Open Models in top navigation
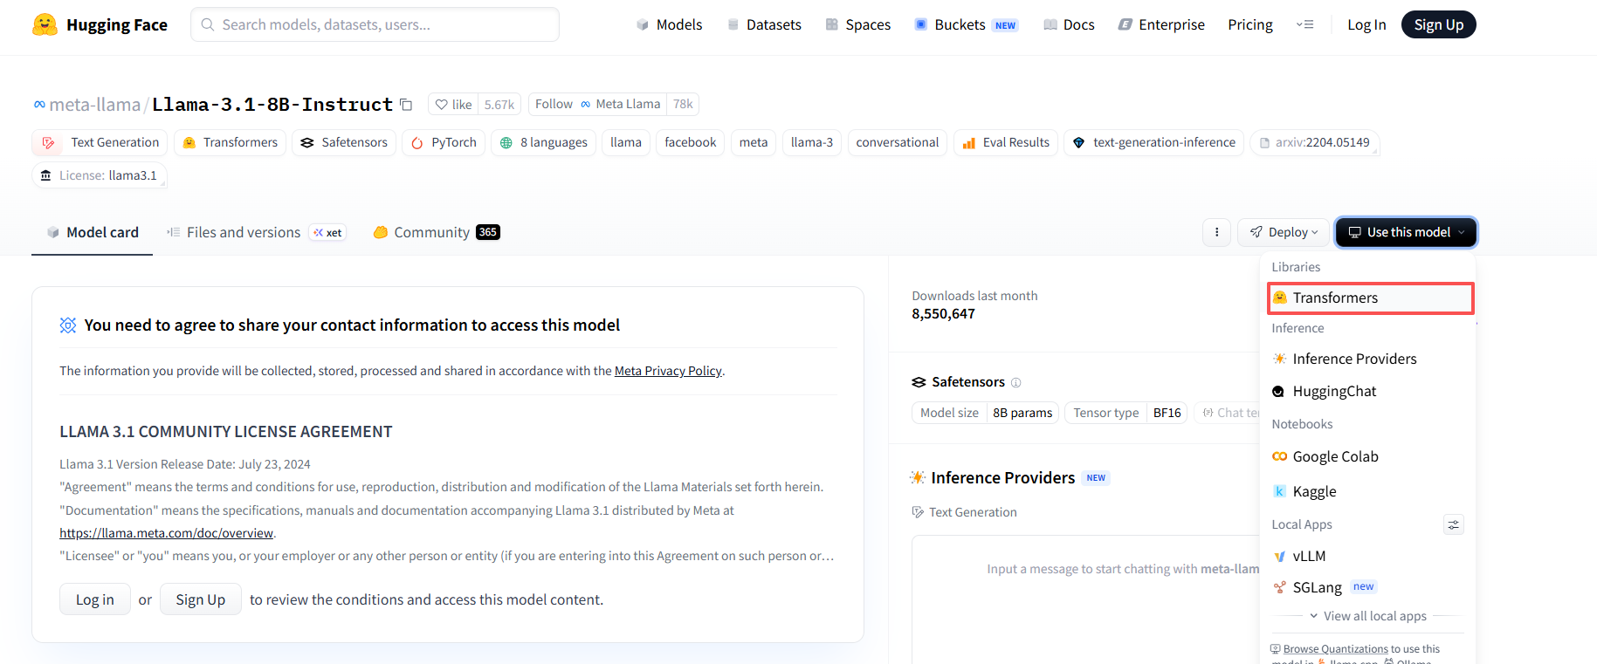 click(x=669, y=24)
